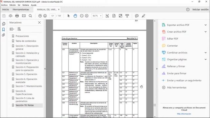The height and width of the screenshot is (118, 210).
Task: Select the highlight pen tool
Action: point(143,16)
